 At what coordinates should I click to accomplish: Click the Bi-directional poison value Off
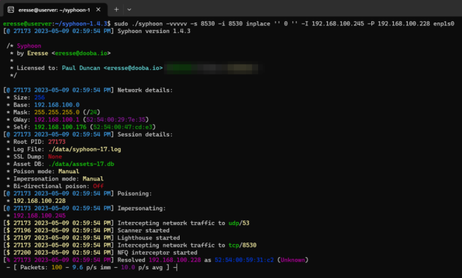tap(99, 186)
